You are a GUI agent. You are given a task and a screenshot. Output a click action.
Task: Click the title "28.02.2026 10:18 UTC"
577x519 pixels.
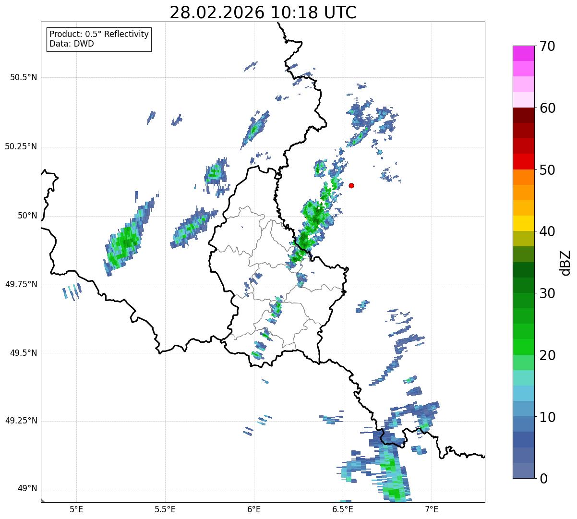coord(263,12)
